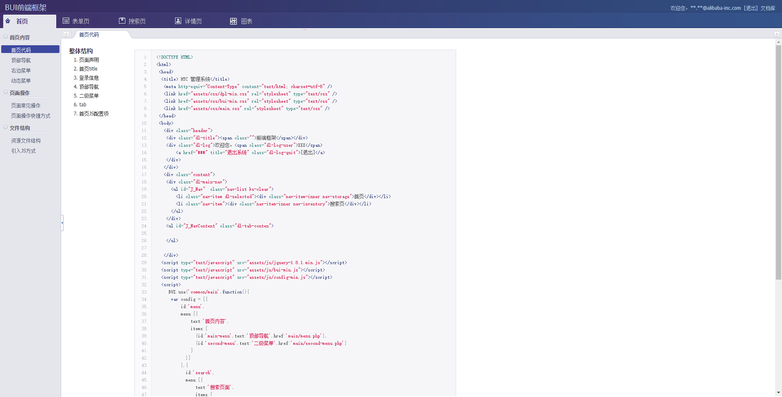This screenshot has width=782, height=397.
Task: Click the 整体结构 heading
Action: coord(81,51)
